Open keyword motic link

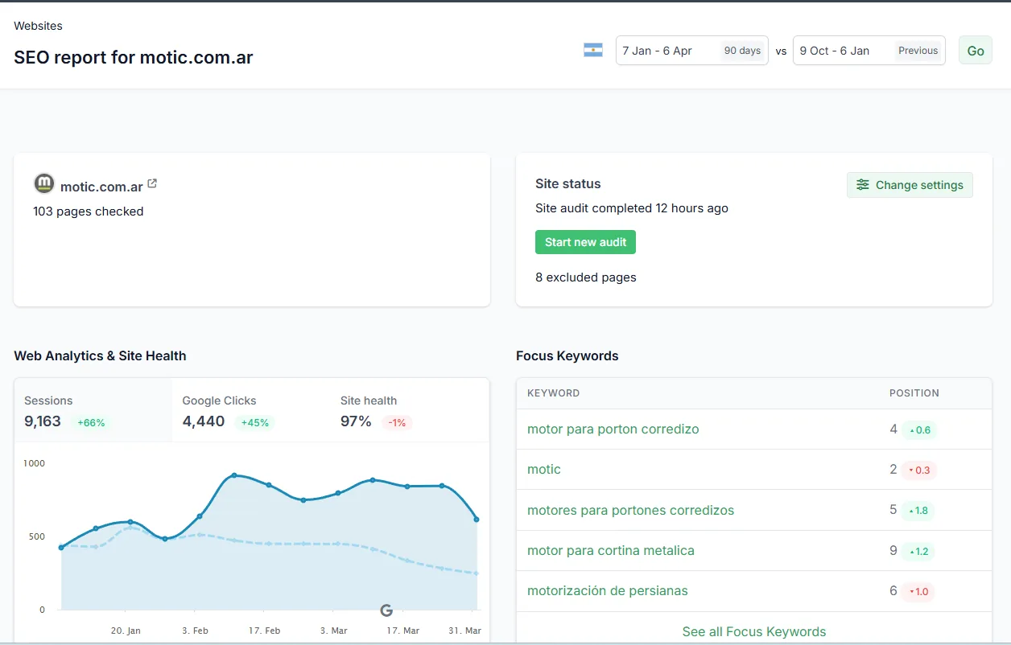pos(544,470)
